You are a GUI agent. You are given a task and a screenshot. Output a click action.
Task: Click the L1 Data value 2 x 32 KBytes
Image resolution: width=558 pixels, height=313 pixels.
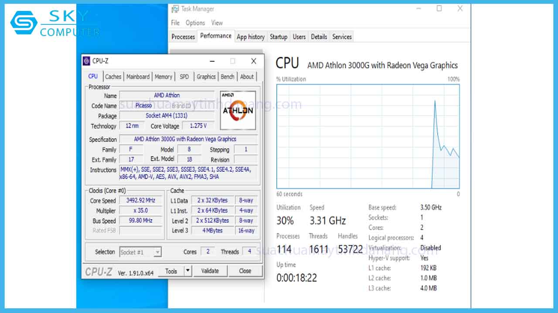click(x=212, y=200)
